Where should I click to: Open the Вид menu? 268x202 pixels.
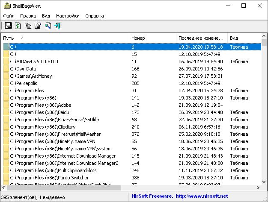[x=46, y=16]
